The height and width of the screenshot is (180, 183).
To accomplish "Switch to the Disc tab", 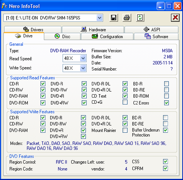I will point(62,37).
